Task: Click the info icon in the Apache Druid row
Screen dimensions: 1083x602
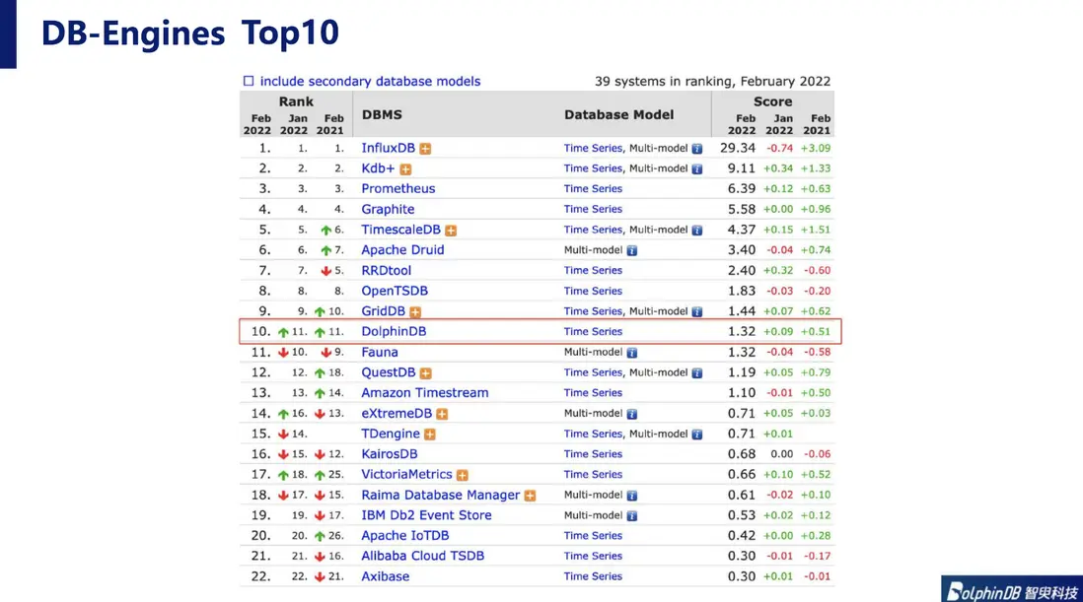Action: (x=631, y=251)
